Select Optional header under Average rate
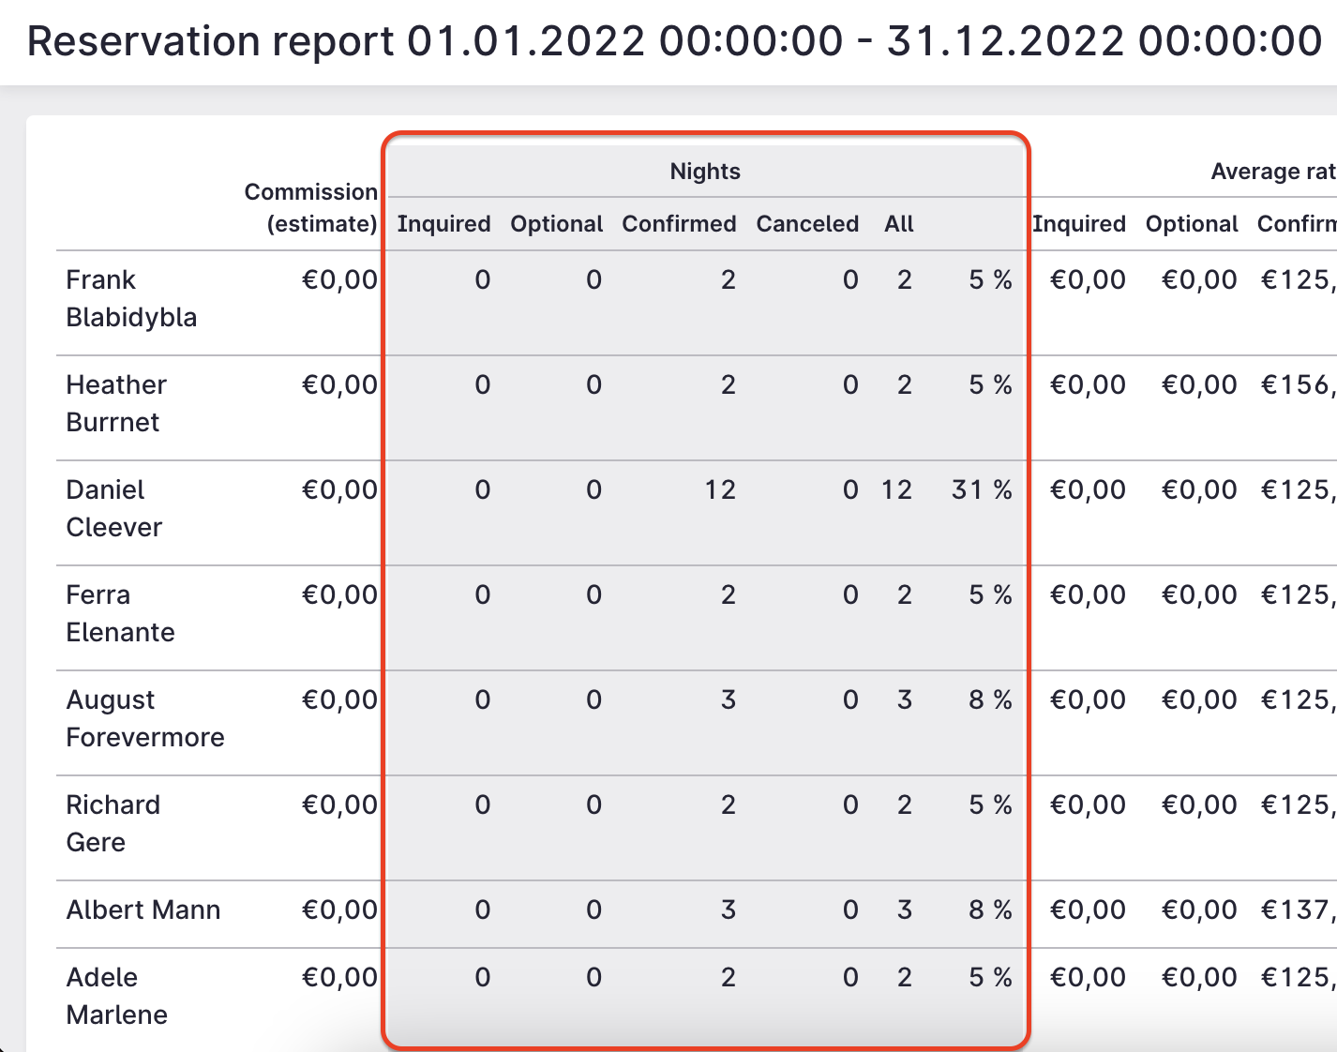 point(1192,223)
